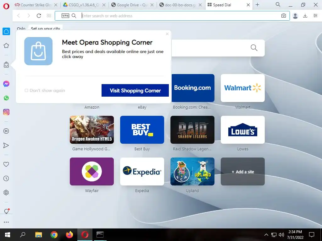Click the Speed Dial search magnifier

(x=254, y=48)
